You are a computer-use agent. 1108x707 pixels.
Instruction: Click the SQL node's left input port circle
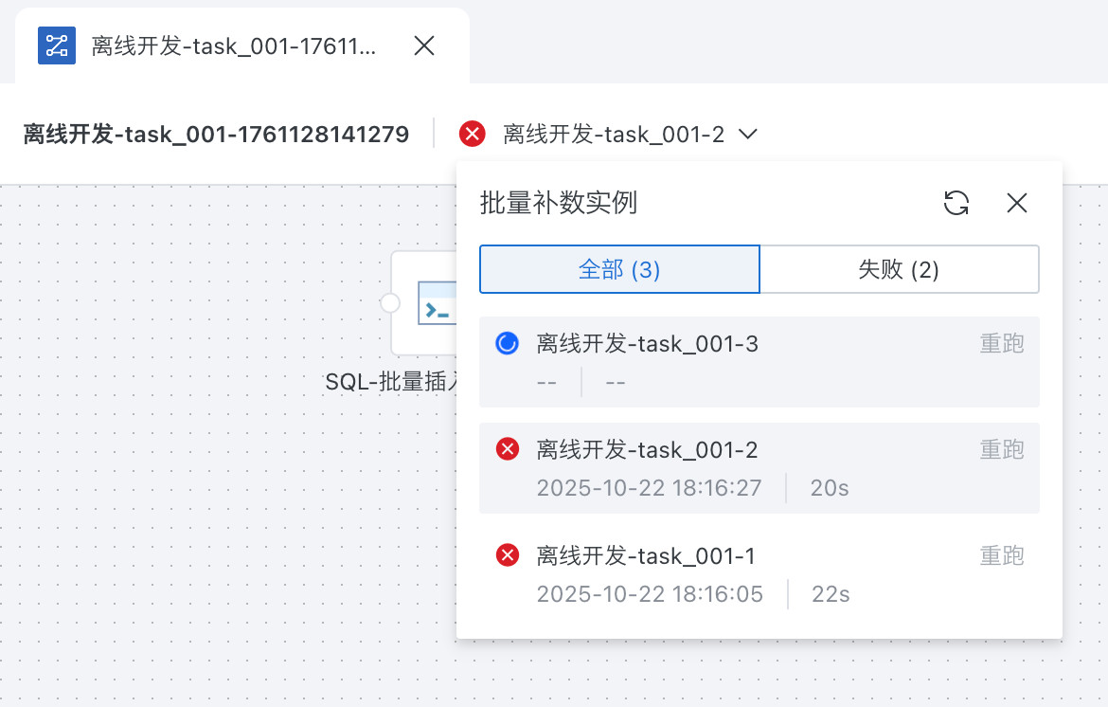389,303
